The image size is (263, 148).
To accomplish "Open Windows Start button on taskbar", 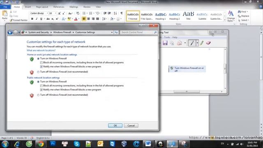I will 5,144.
